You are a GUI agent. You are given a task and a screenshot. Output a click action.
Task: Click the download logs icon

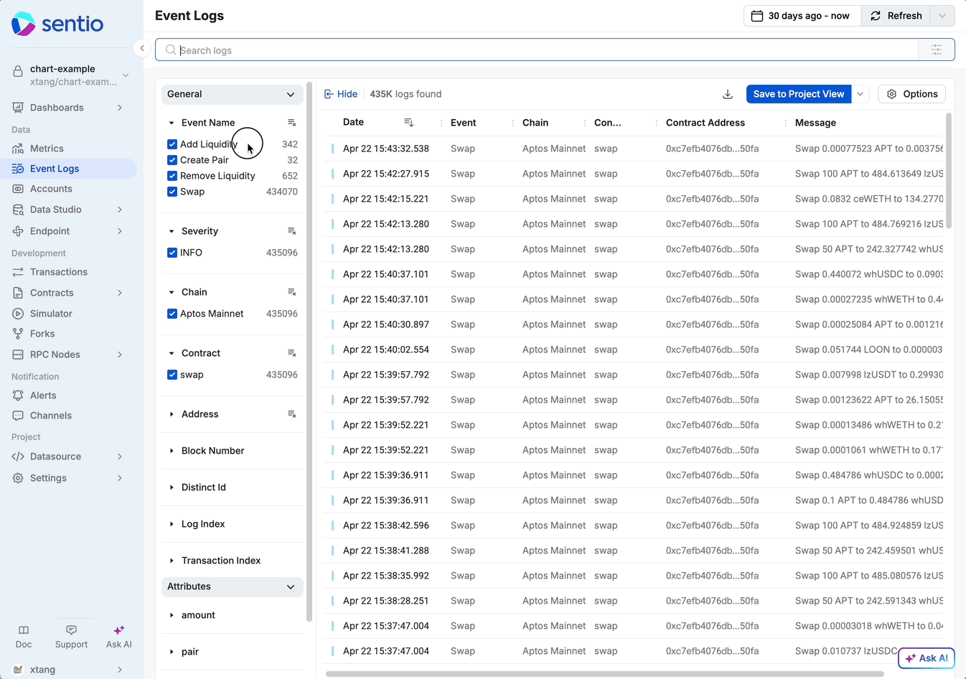tap(727, 94)
